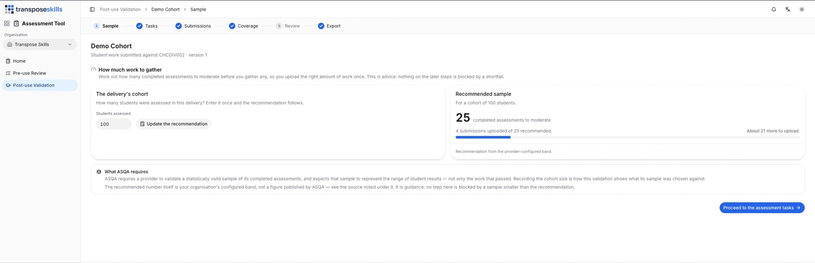Click the 'What ASQA requires' heading
The height and width of the screenshot is (263, 815).
[126, 172]
